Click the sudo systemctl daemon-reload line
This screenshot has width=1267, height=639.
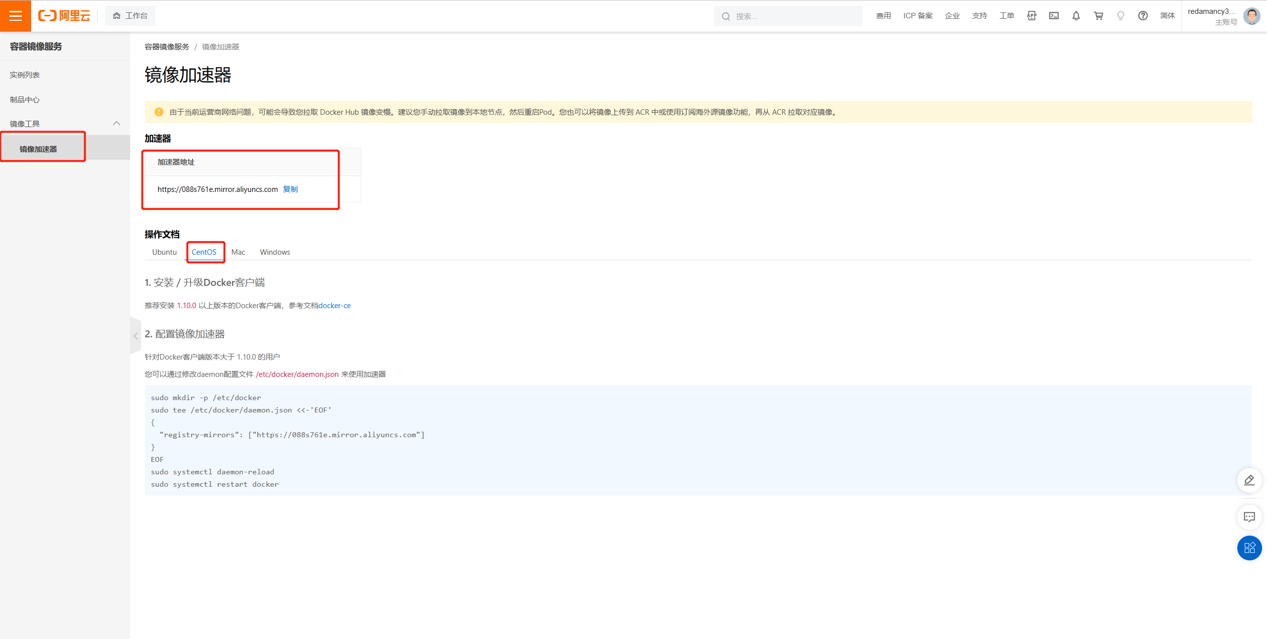(x=212, y=472)
